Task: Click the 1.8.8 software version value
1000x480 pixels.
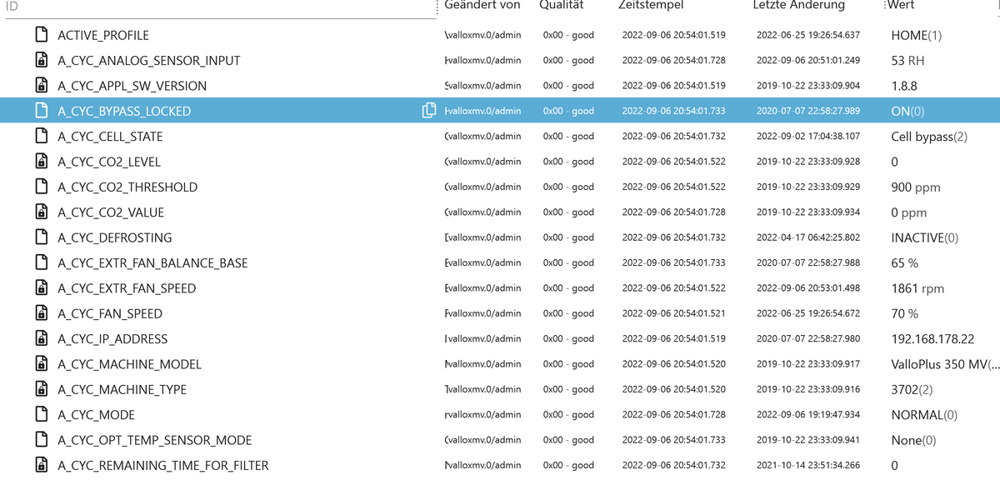Action: point(904,86)
